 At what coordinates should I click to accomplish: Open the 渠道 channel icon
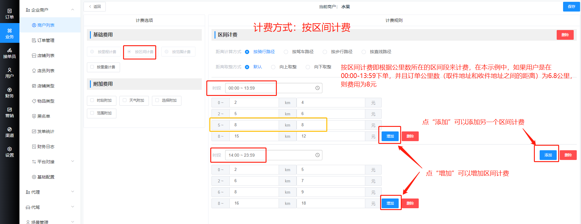(x=9, y=132)
